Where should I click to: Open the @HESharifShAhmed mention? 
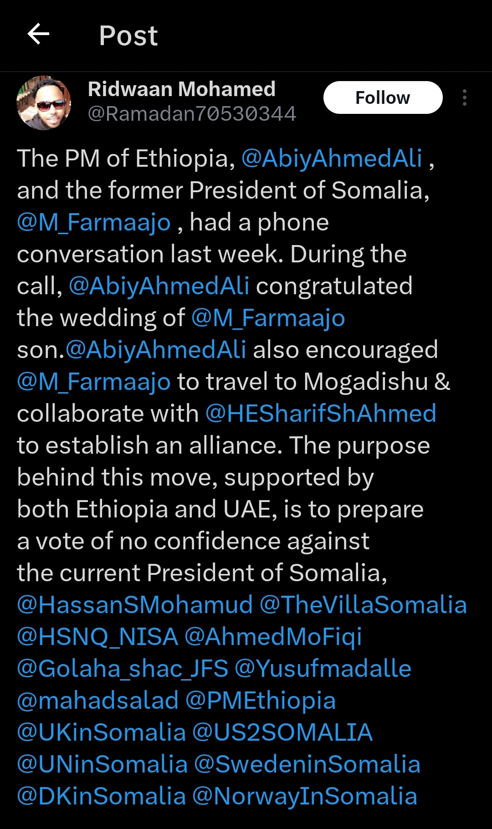[321, 414]
